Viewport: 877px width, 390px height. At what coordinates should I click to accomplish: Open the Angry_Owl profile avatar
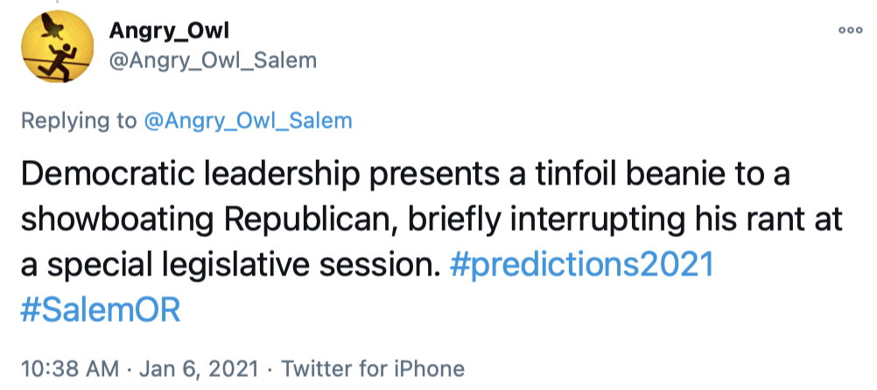coord(58,50)
